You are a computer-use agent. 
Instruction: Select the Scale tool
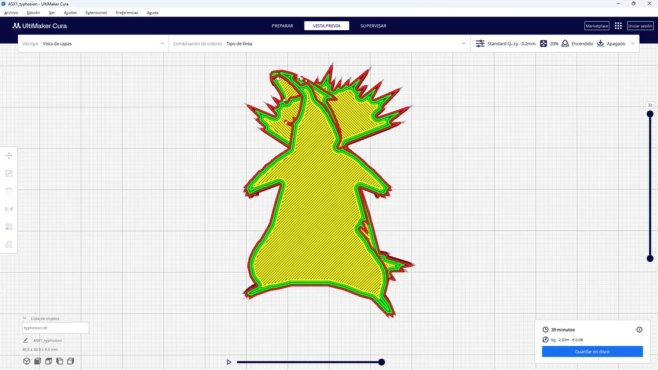[8, 173]
